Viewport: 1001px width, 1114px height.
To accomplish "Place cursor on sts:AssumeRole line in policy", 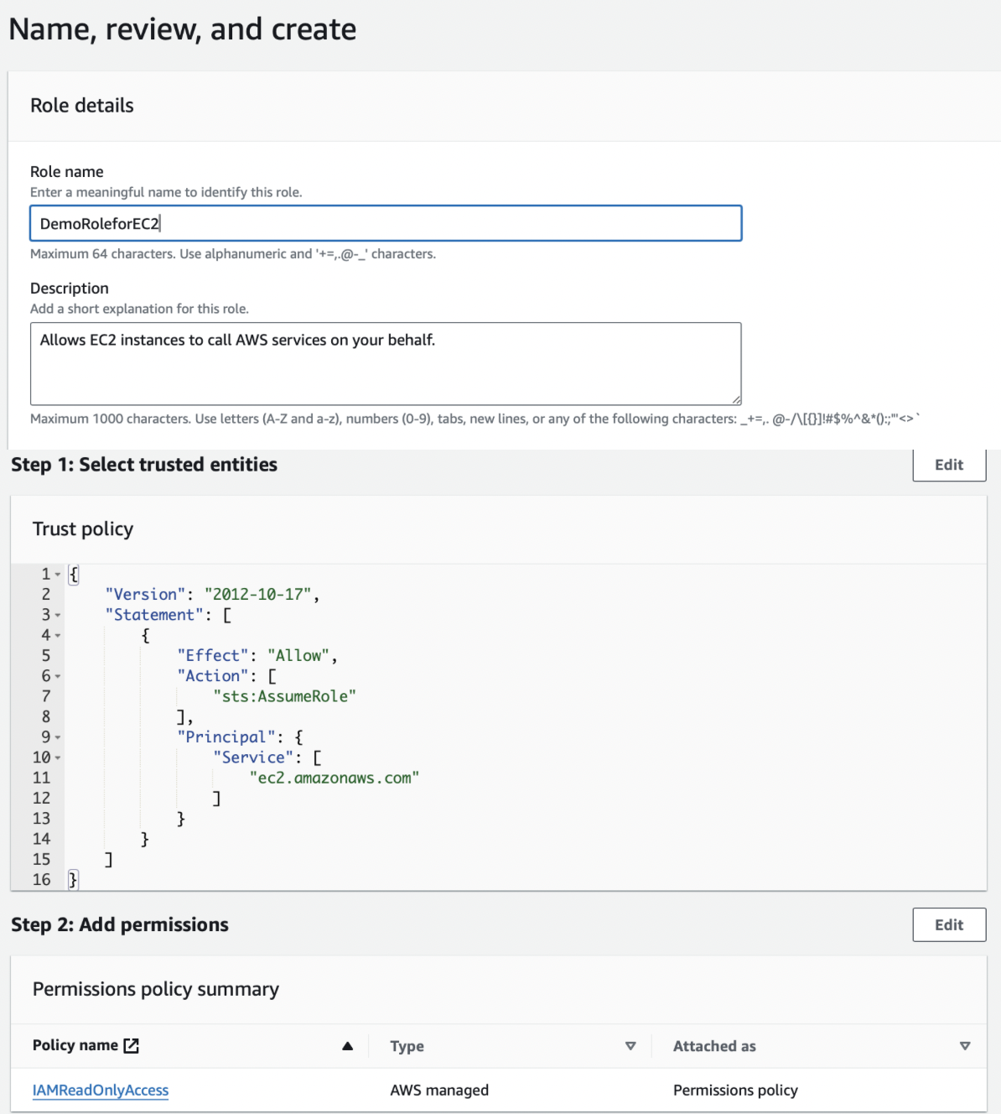I will 285,696.
